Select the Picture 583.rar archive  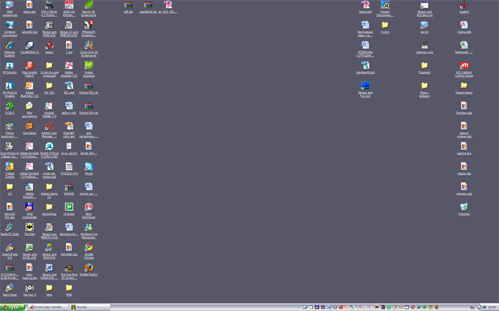[x=89, y=86]
